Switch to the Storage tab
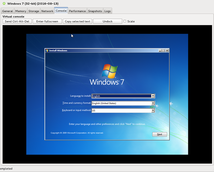 pyautogui.click(x=34, y=11)
